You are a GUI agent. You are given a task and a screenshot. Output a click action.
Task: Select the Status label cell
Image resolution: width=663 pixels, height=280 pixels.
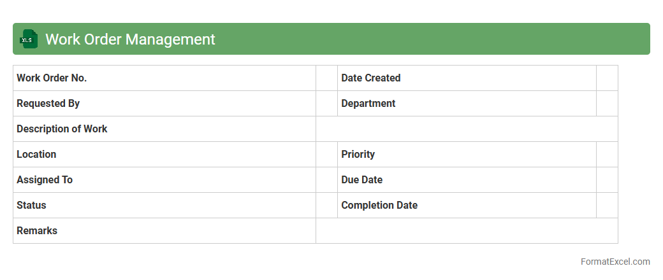(164, 205)
